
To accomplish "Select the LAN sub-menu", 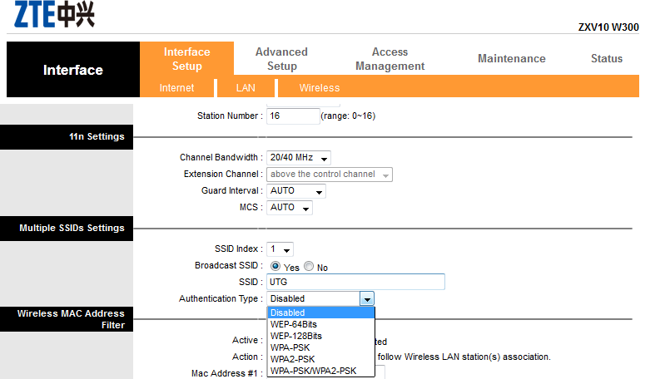I will point(246,87).
